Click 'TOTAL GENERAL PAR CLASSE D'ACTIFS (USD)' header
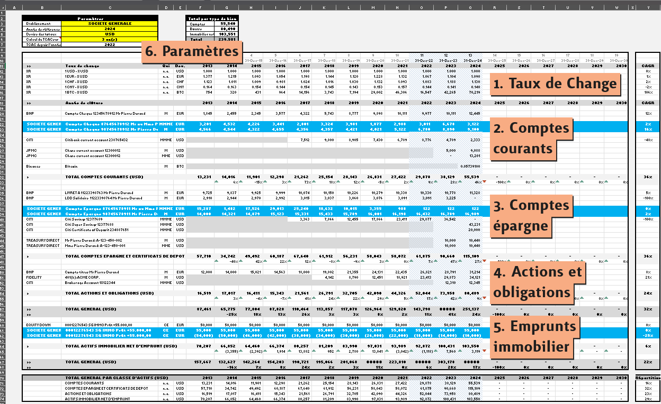The height and width of the screenshot is (404, 661). (116, 378)
